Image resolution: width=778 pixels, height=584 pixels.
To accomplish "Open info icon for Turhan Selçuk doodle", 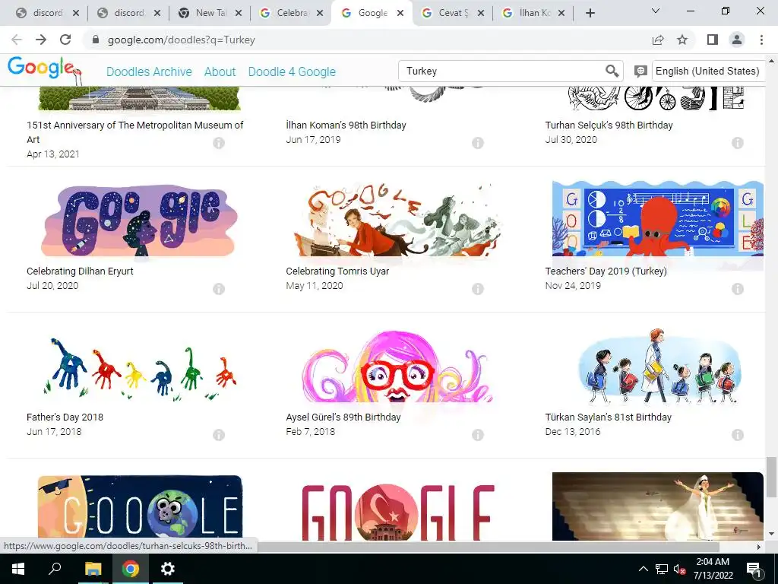I will pyautogui.click(x=738, y=143).
